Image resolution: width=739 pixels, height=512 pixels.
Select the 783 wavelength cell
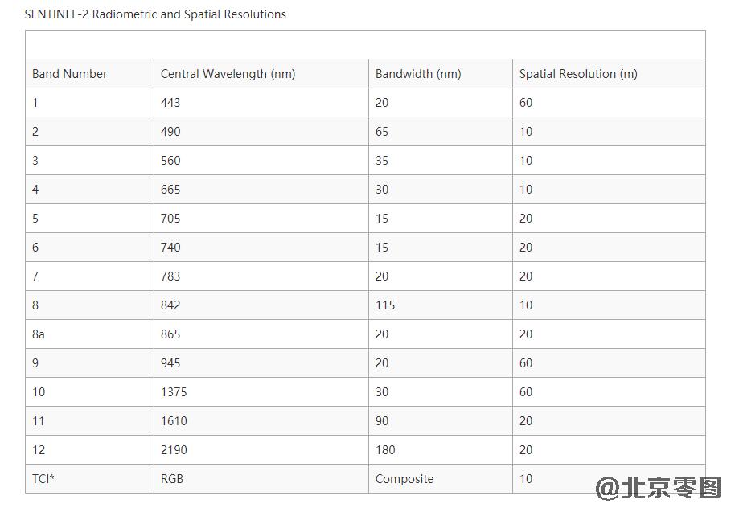[170, 276]
